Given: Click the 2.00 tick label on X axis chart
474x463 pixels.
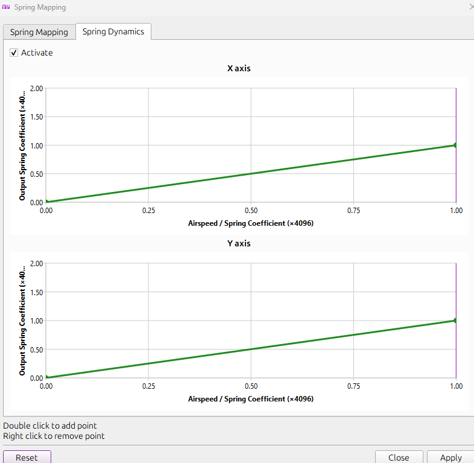Looking at the screenshot, I should pos(37,88).
